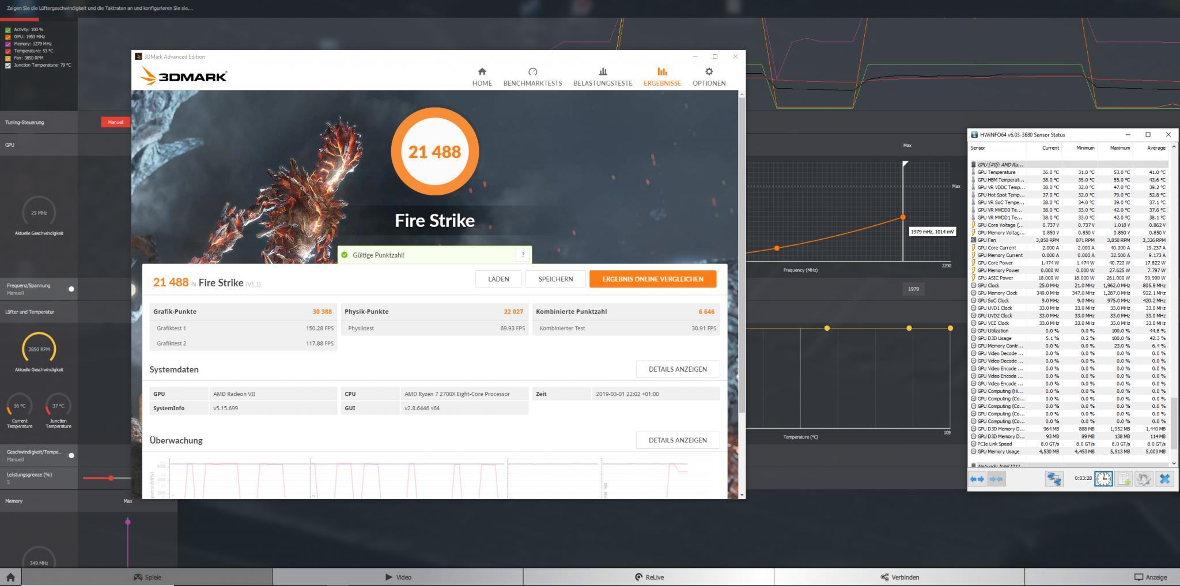
Task: Click HWiNFO logging start icon
Action: point(1124,479)
